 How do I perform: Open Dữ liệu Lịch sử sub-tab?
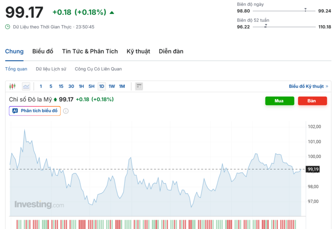coord(51,69)
